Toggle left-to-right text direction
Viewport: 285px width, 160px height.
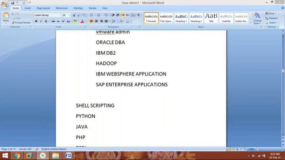(123, 15)
